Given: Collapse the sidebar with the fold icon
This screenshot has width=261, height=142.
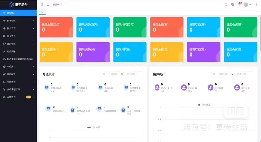Looking at the screenshot, I should (x=42, y=5).
